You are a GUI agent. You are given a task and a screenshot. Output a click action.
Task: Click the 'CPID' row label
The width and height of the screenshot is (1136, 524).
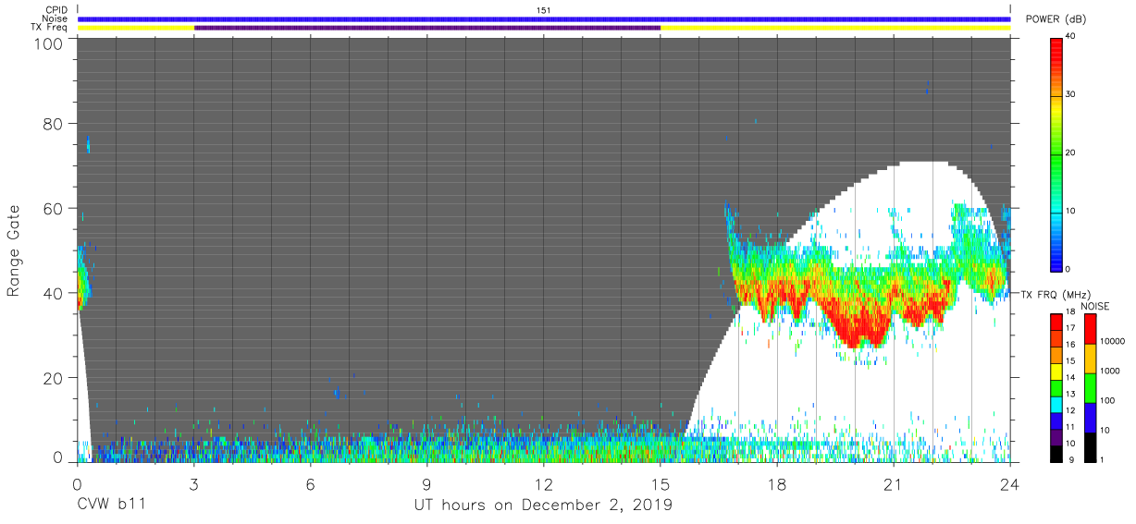point(57,9)
